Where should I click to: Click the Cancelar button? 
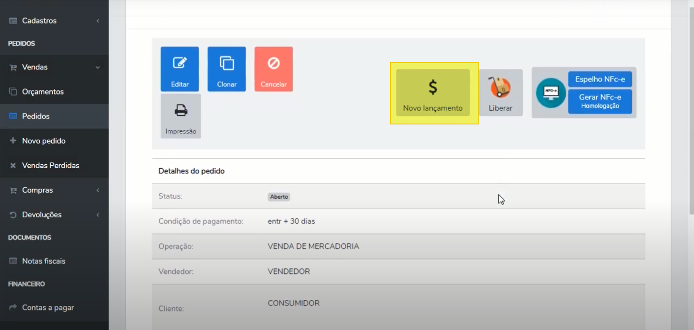click(x=273, y=69)
